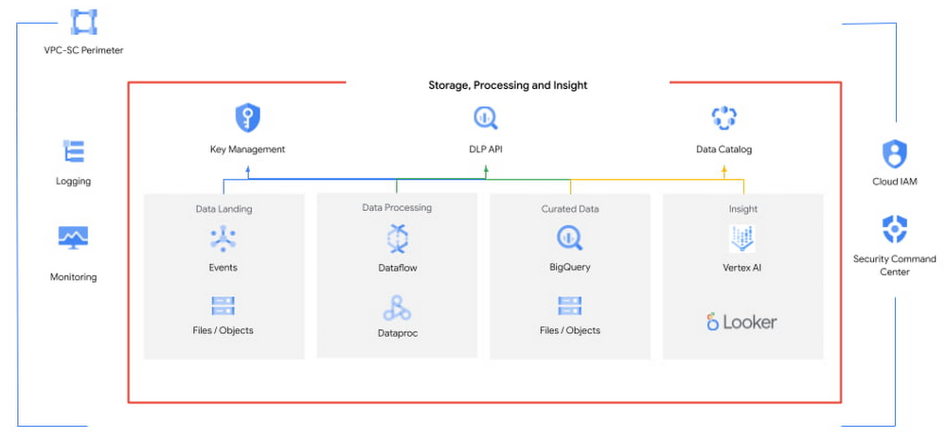Click the Monitoring screen icon
Image resolution: width=947 pixels, height=440 pixels.
tap(73, 238)
